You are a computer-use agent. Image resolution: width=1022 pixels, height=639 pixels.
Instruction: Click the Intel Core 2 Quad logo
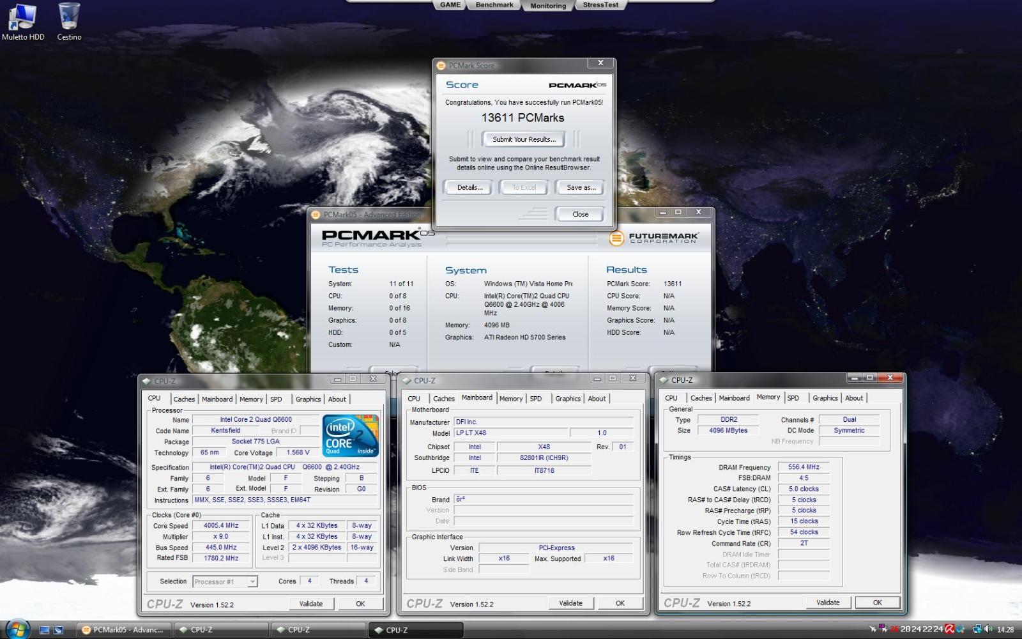coord(351,435)
